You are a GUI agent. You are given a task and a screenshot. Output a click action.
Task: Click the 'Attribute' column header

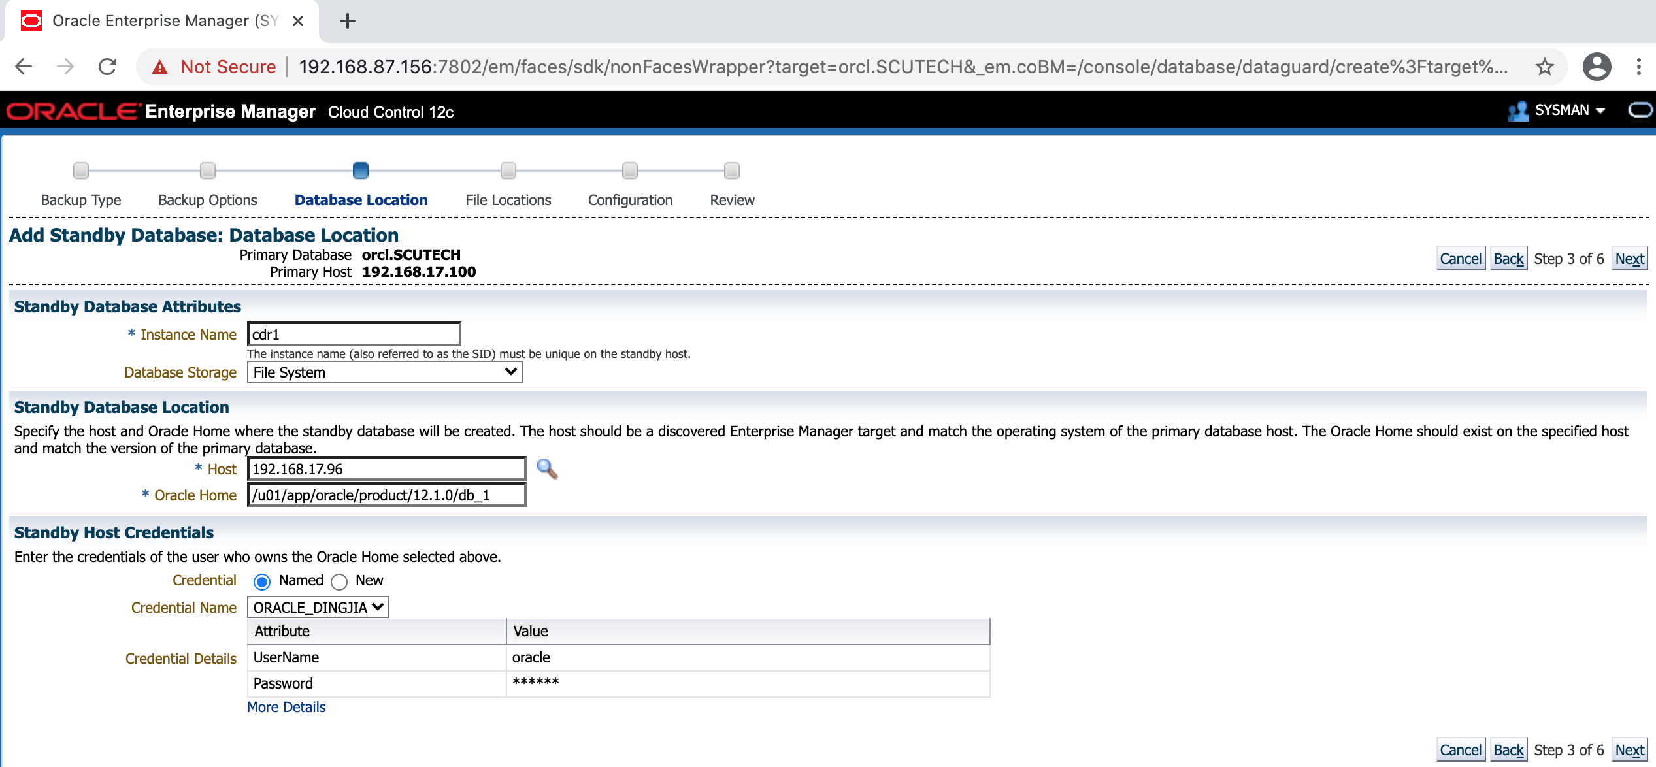point(376,632)
